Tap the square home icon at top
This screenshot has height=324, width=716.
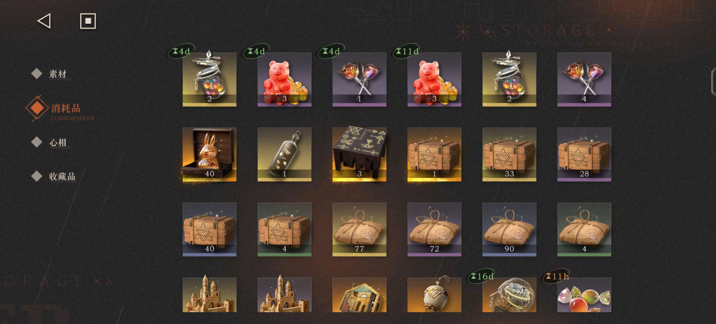click(88, 21)
